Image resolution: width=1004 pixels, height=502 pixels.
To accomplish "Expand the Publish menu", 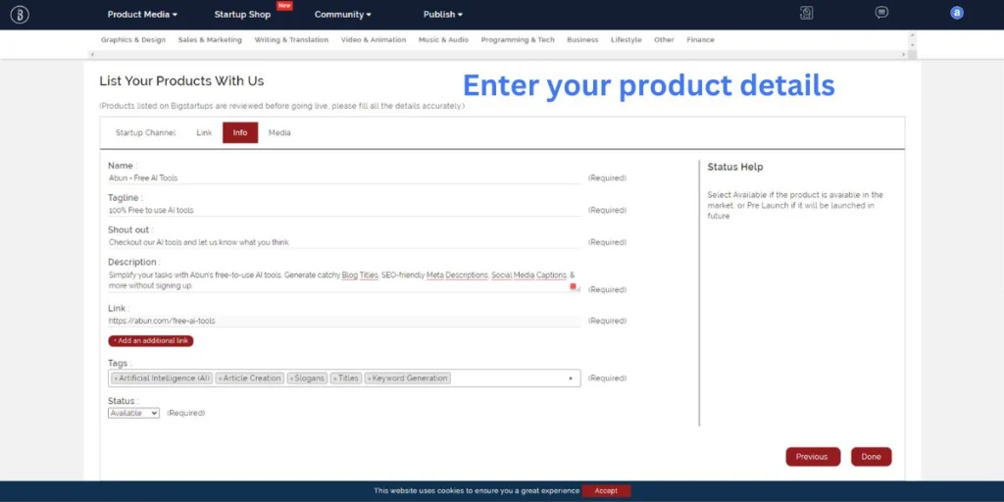I will click(442, 14).
